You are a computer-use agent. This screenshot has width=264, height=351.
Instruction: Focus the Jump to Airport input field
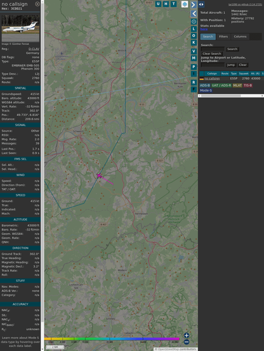[213, 65]
